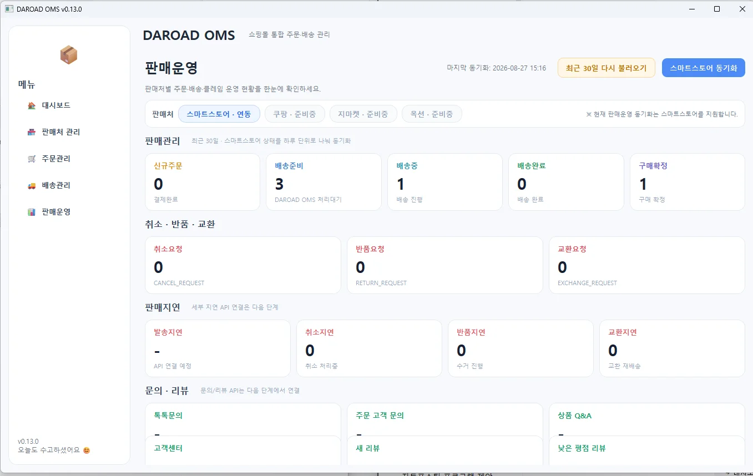Image resolution: width=753 pixels, height=476 pixels.
Task: Minimize the DAROAD OMS window
Action: (691, 9)
